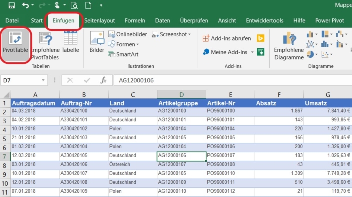Open the Entwicklertools tab
Viewport: 352px width, 197px height.
tap(265, 20)
